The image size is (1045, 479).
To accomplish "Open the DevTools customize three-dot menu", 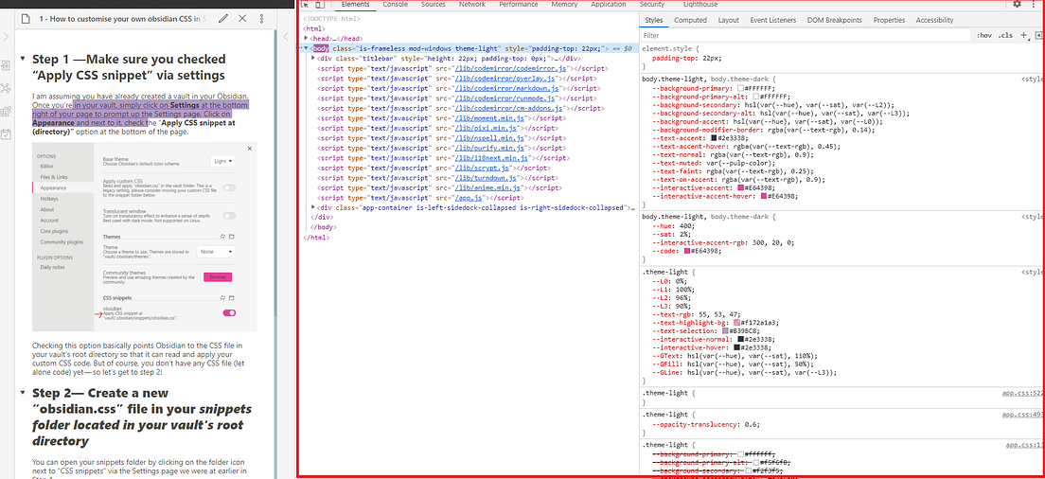I will (x=1033, y=4).
